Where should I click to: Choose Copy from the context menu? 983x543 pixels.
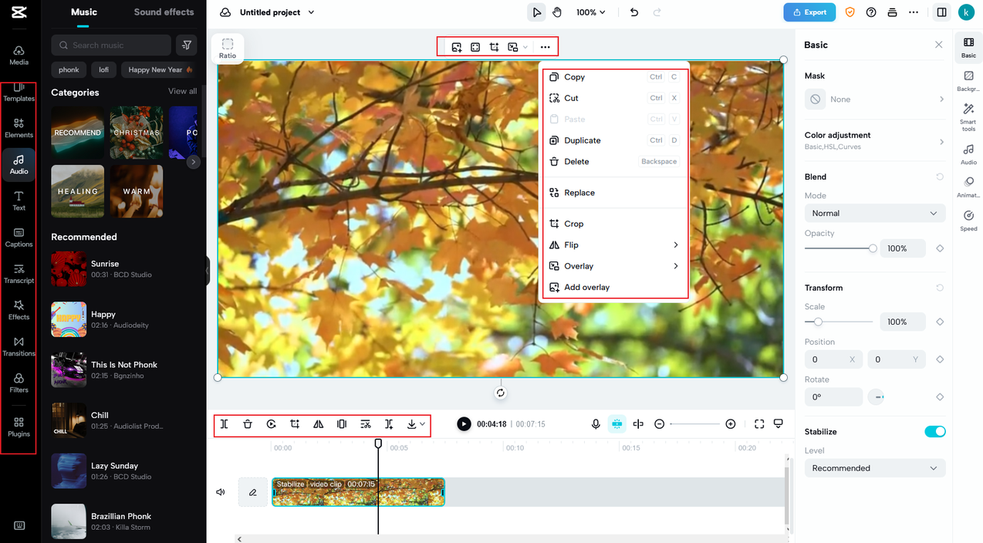[615, 77]
